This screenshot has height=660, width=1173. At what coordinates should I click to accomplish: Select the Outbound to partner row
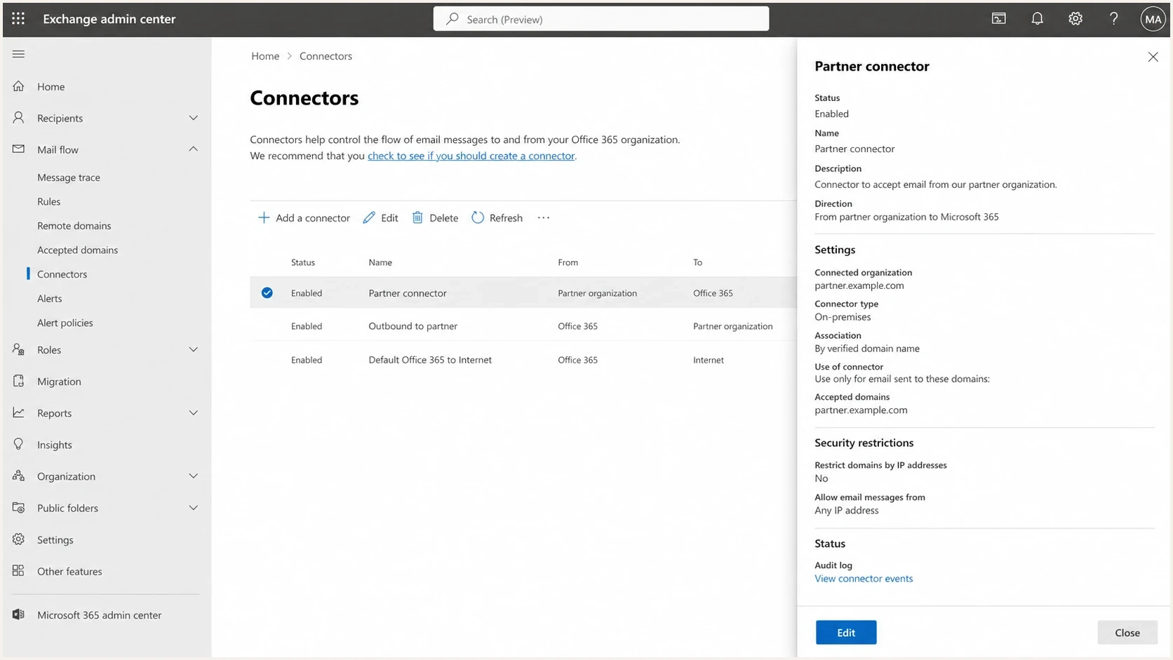point(523,326)
